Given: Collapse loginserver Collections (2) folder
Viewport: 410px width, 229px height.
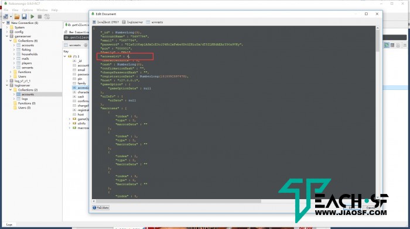Looking at the screenshot, I should (x=11, y=90).
